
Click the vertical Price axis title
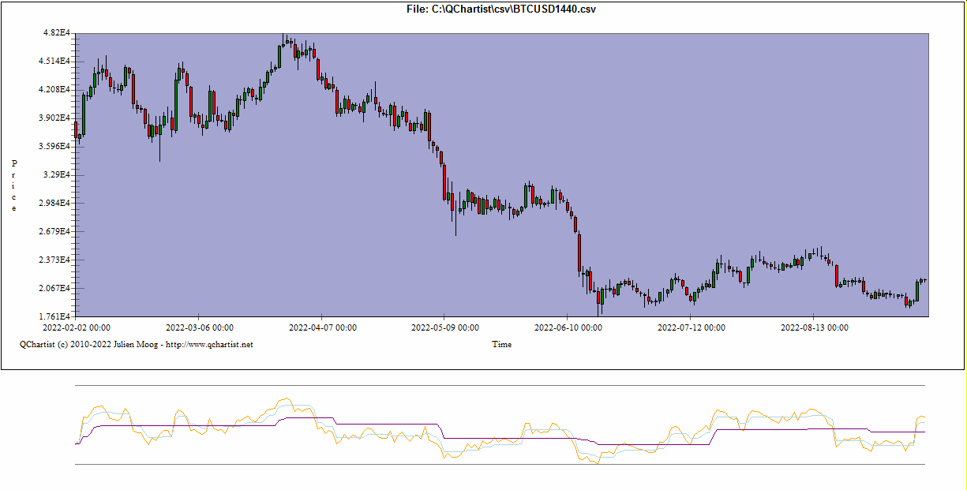coord(14,185)
